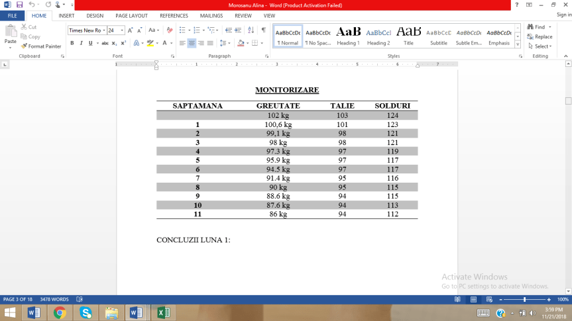Open Excel from the Windows taskbar
Image resolution: width=572 pixels, height=321 pixels.
[x=161, y=312]
